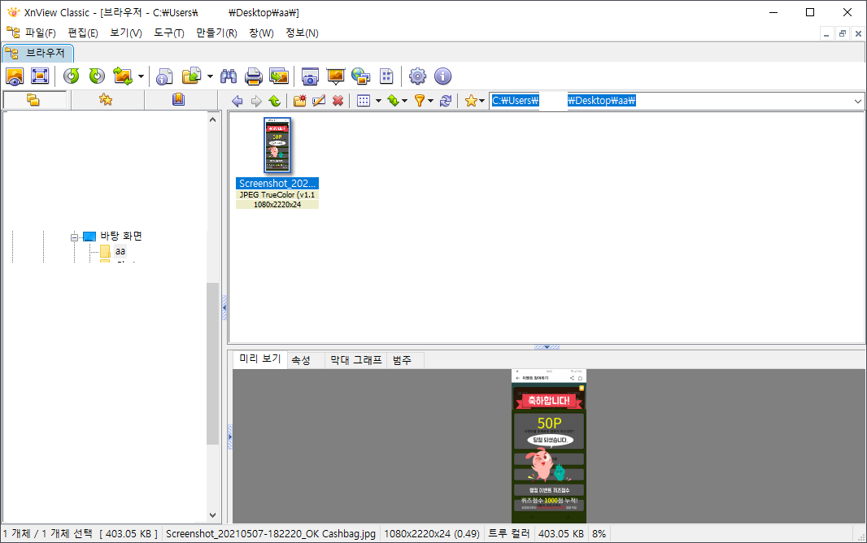Open the 보기(V) menu
867x543 pixels.
126,33
